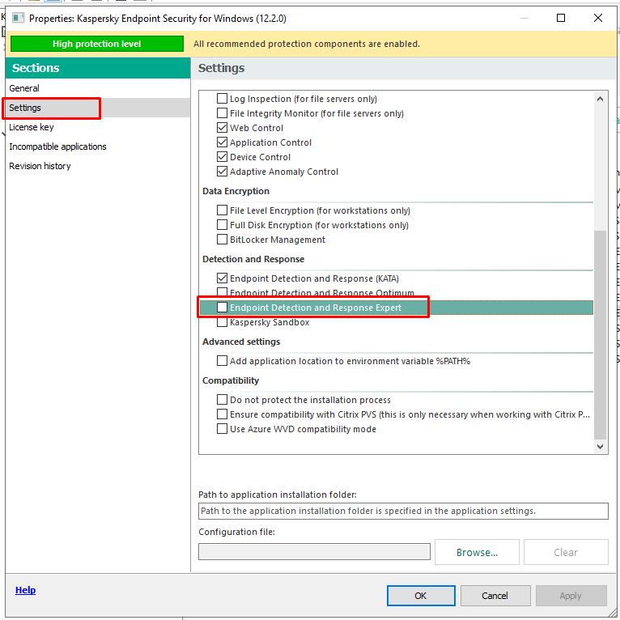Screen dimensions: 620x620
Task: Click the High protection level indicator
Action: (x=97, y=44)
